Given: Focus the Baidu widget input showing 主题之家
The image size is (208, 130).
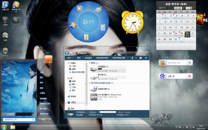Looking at the screenshot, I should coord(177,76).
